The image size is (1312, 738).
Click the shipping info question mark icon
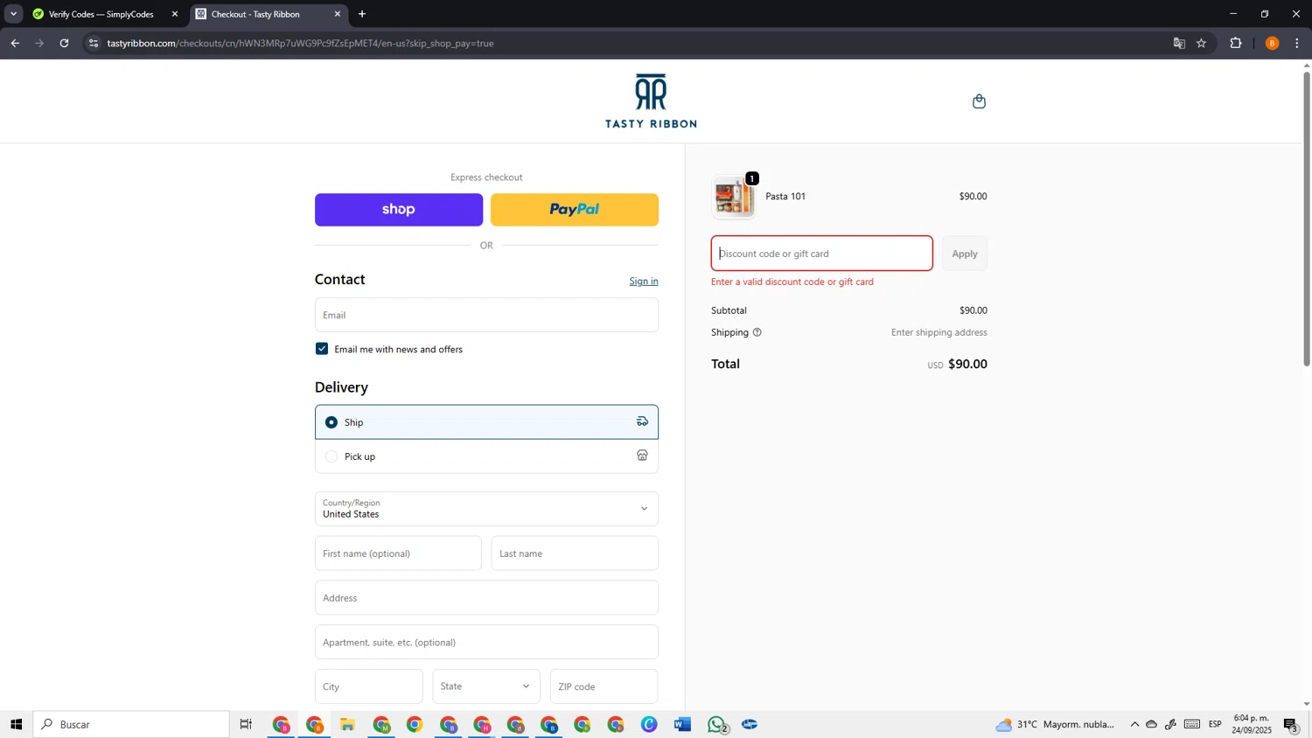[x=757, y=332]
